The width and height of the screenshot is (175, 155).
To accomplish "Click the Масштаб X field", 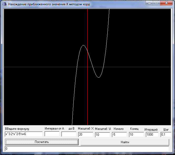I will (86, 135).
